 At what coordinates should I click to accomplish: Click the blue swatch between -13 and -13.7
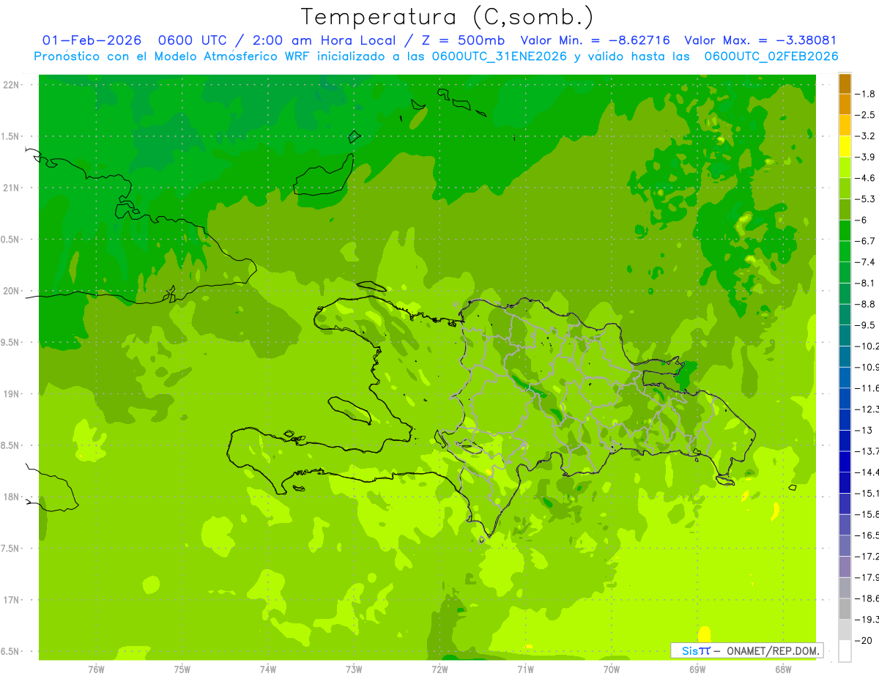pos(845,440)
